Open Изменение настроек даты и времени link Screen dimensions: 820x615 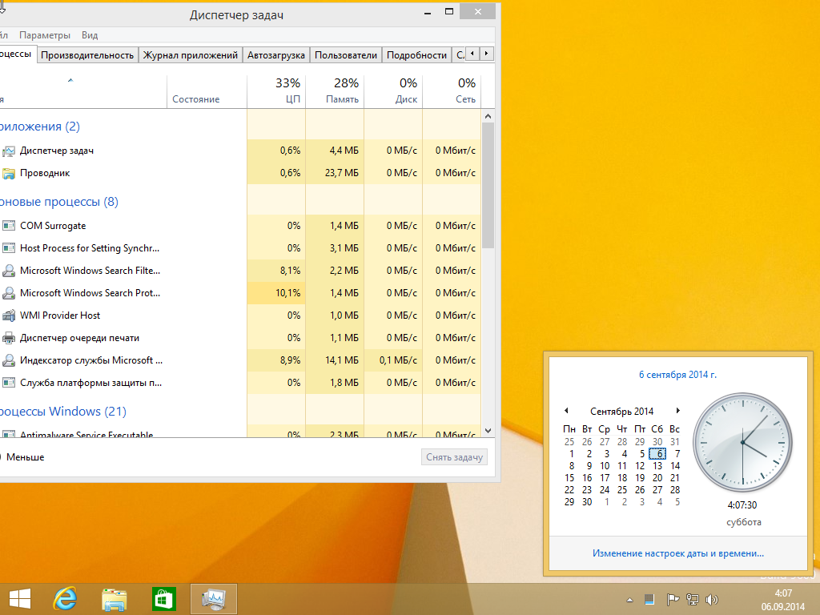pos(677,553)
